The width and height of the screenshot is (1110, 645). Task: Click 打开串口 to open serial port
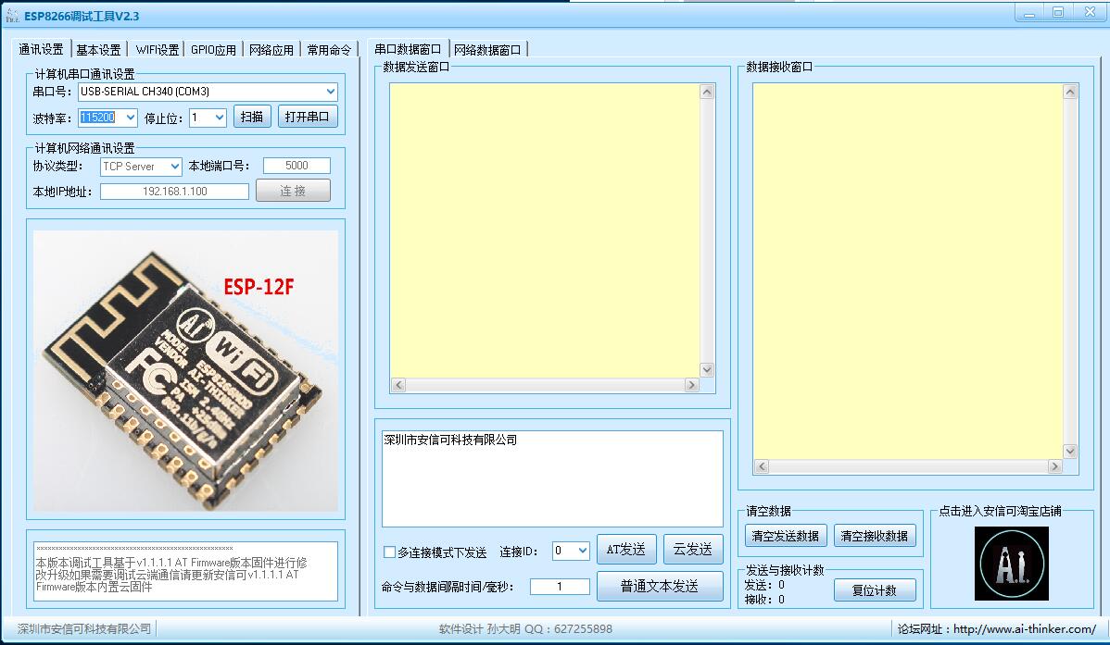(x=308, y=117)
